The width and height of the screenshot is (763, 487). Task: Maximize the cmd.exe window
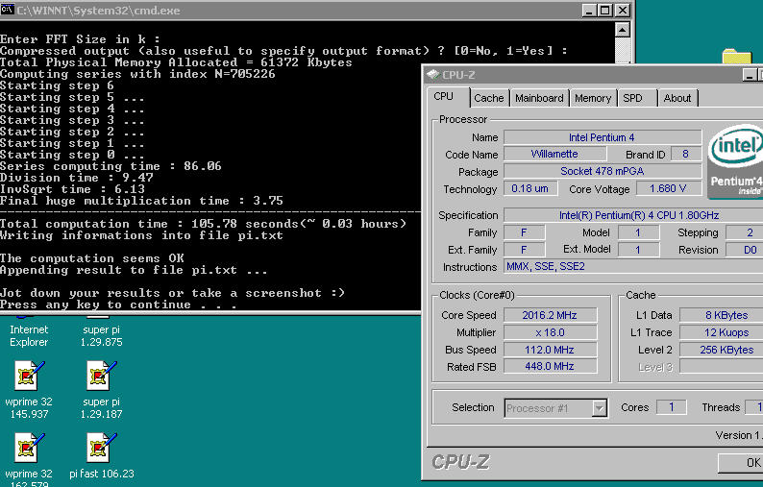point(604,11)
